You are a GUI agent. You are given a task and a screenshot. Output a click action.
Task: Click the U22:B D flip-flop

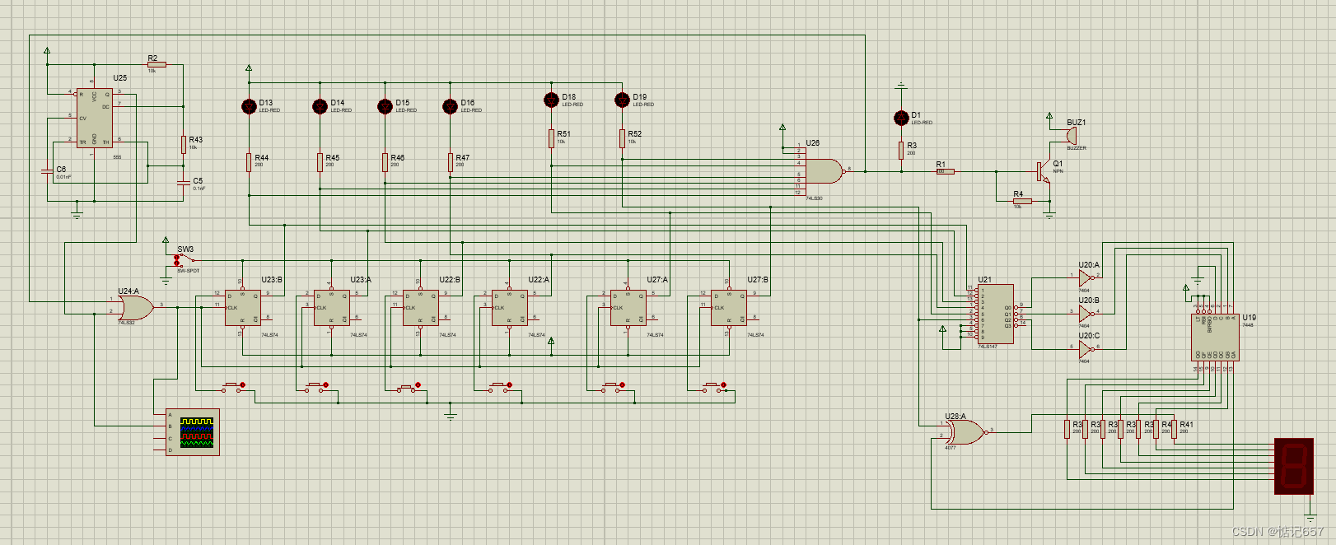point(421,308)
